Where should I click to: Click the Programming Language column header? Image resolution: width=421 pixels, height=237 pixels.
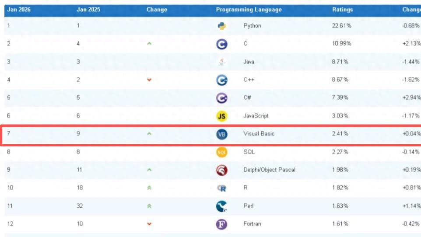(249, 10)
